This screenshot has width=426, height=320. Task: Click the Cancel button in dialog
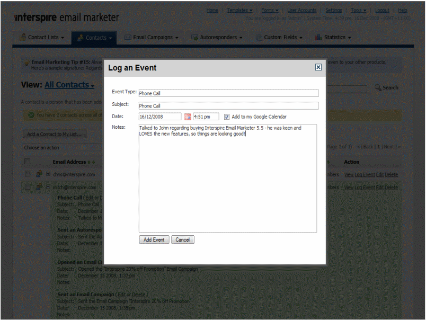click(x=183, y=239)
